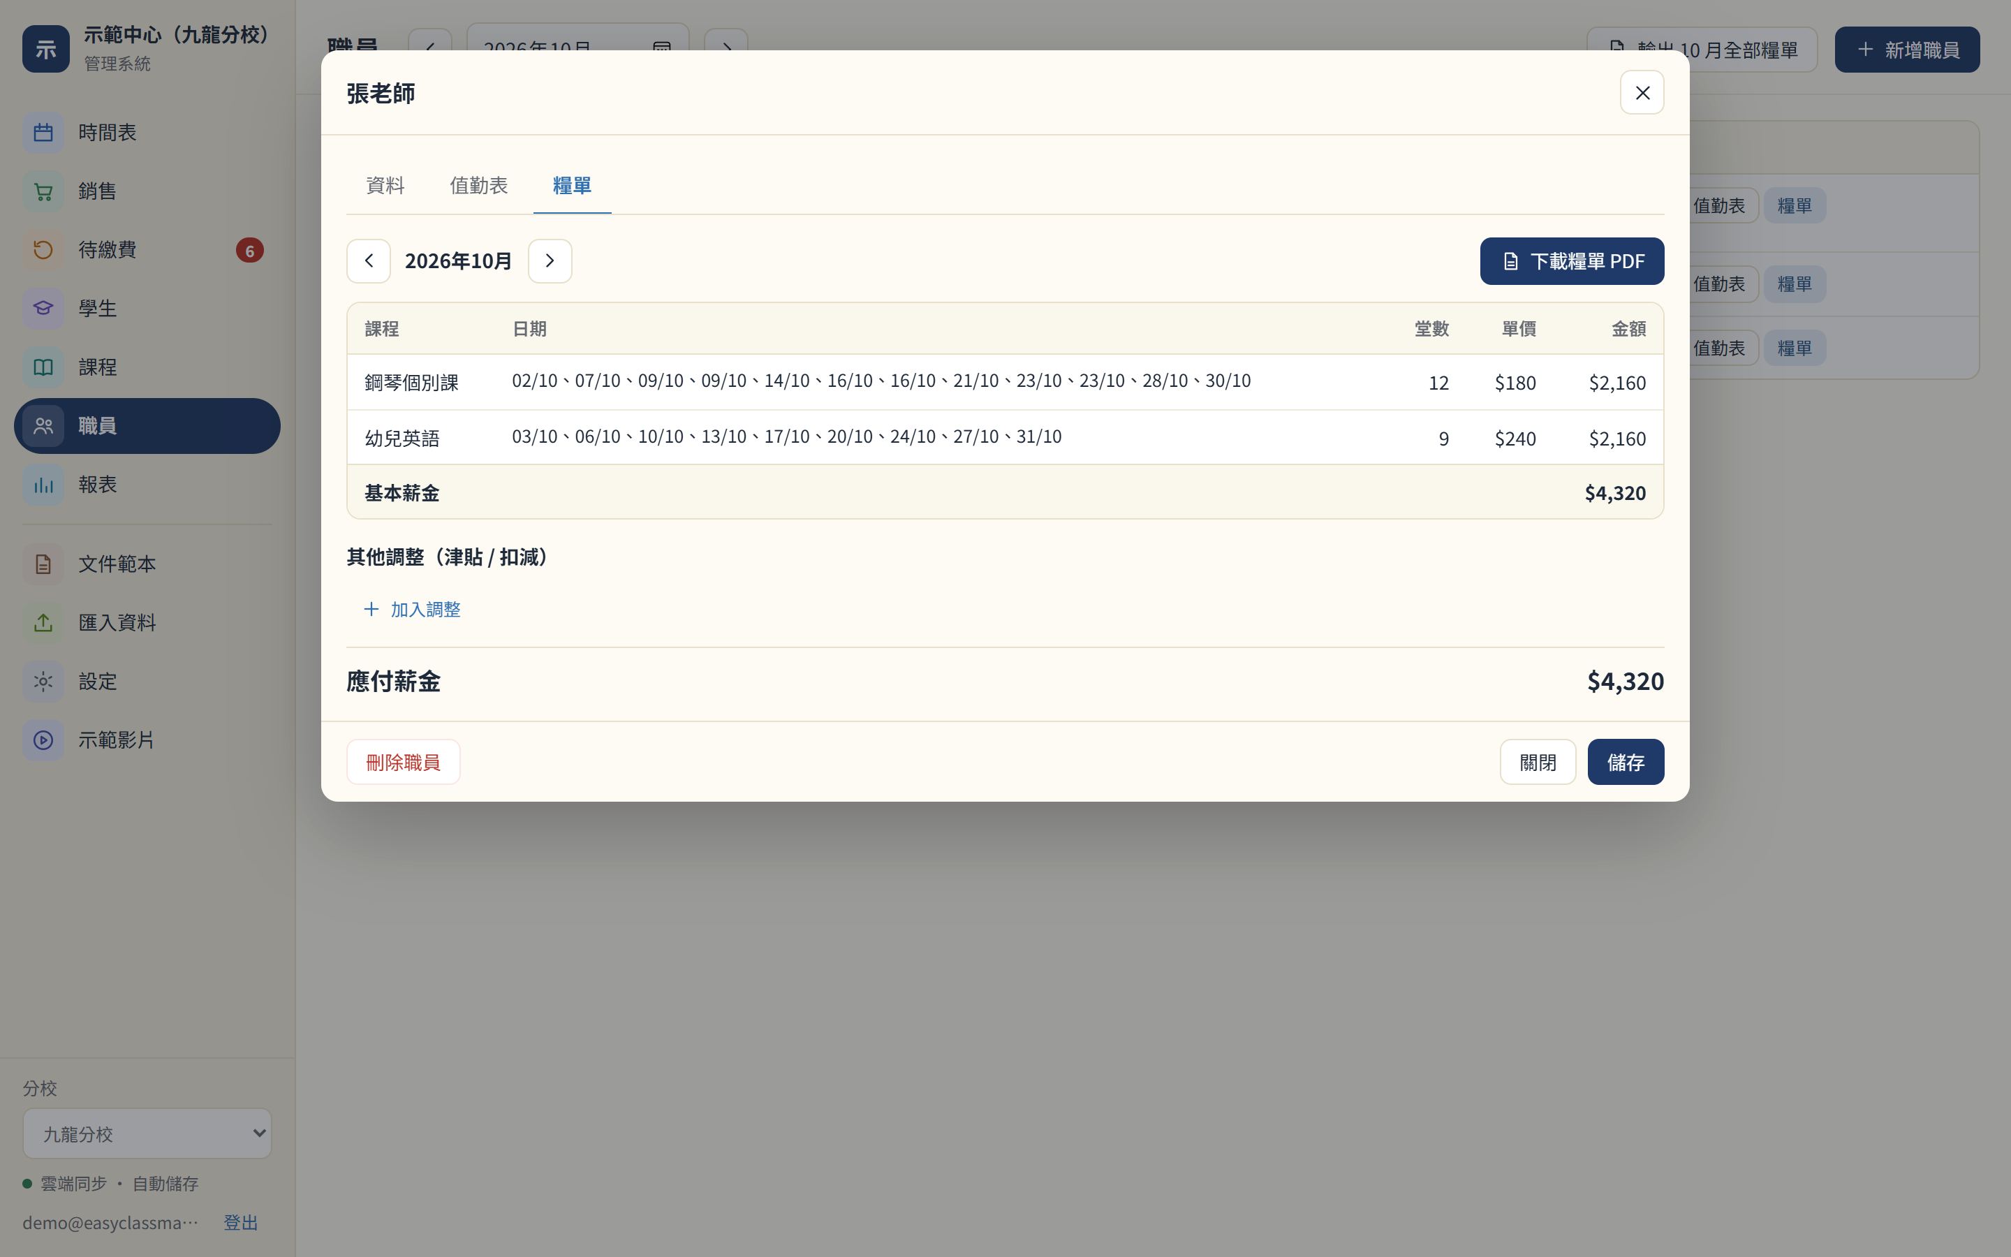Open 報表 bar chart icon
Image resolution: width=2011 pixels, height=1257 pixels.
(x=43, y=485)
